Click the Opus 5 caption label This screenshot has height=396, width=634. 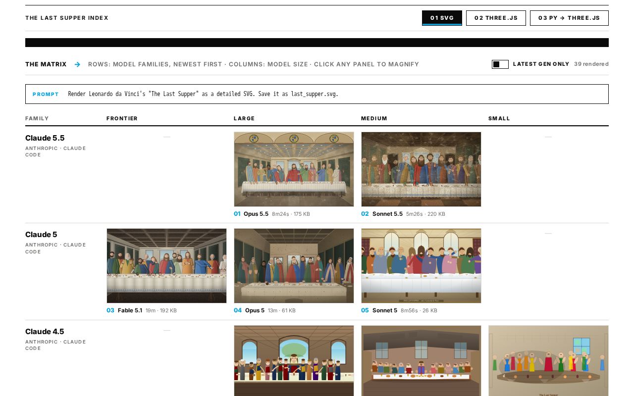tap(255, 310)
